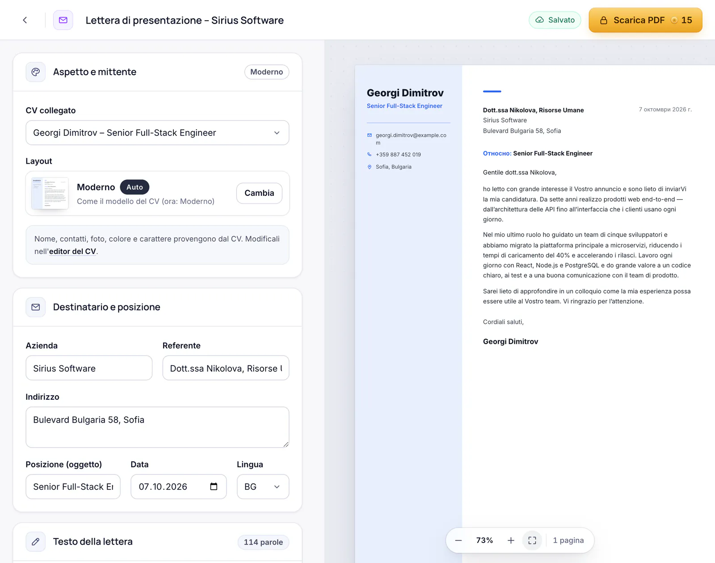715x563 pixels.
Task: Open the editor del CV link
Action: [72, 251]
